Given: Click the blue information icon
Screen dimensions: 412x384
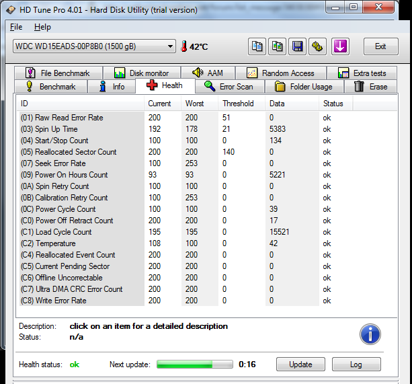Looking at the screenshot, I should (370, 334).
